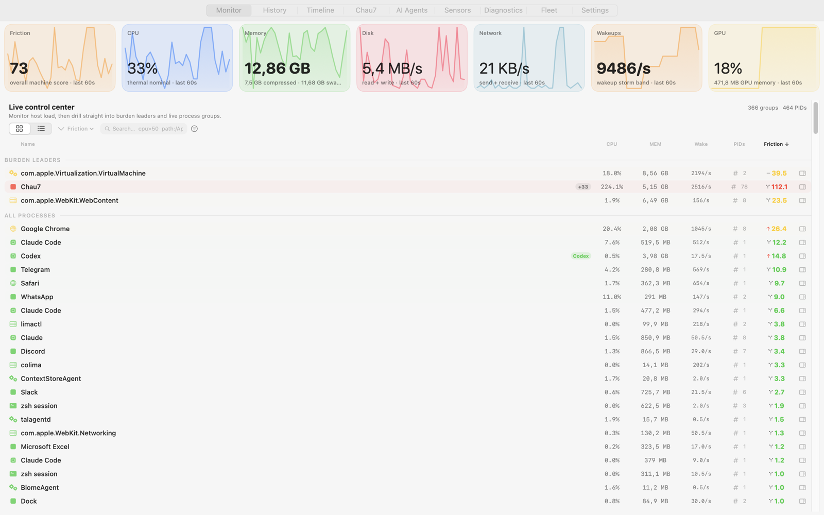824x515 pixels.
Task: Sort by the Friction column header
Action: pyautogui.click(x=776, y=144)
